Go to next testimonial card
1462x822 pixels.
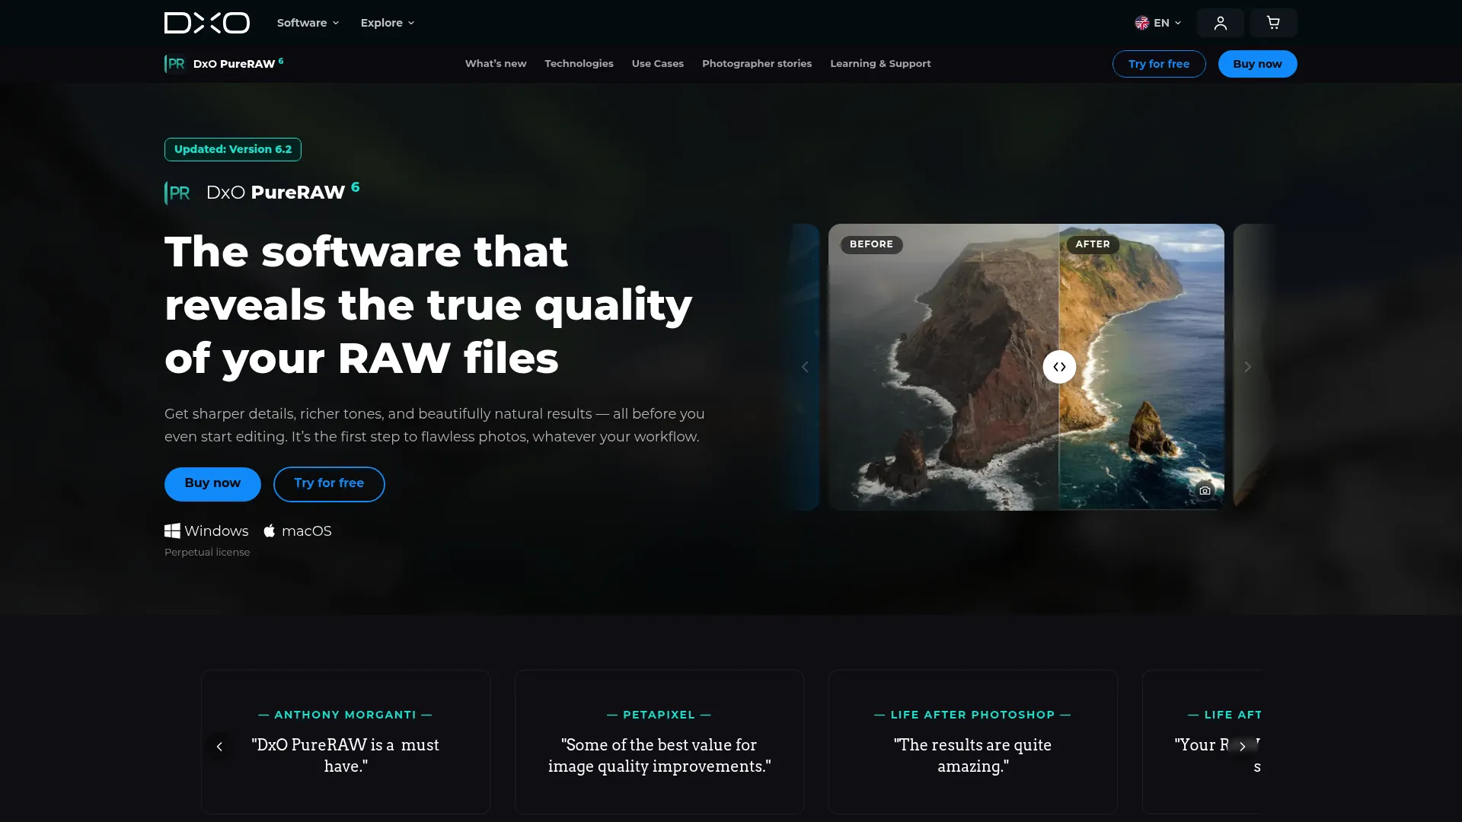point(1242,747)
